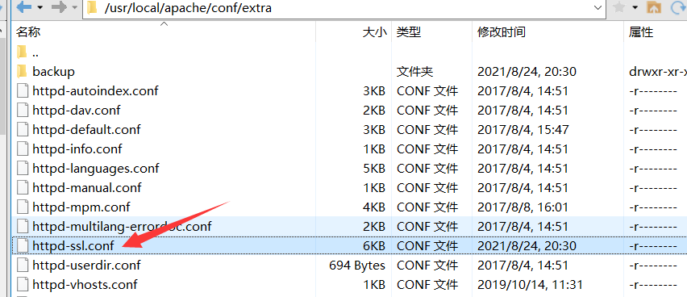Viewport: 687px width, 297px height.
Task: Select httpd-userdir.conf file
Action: [x=86, y=265]
